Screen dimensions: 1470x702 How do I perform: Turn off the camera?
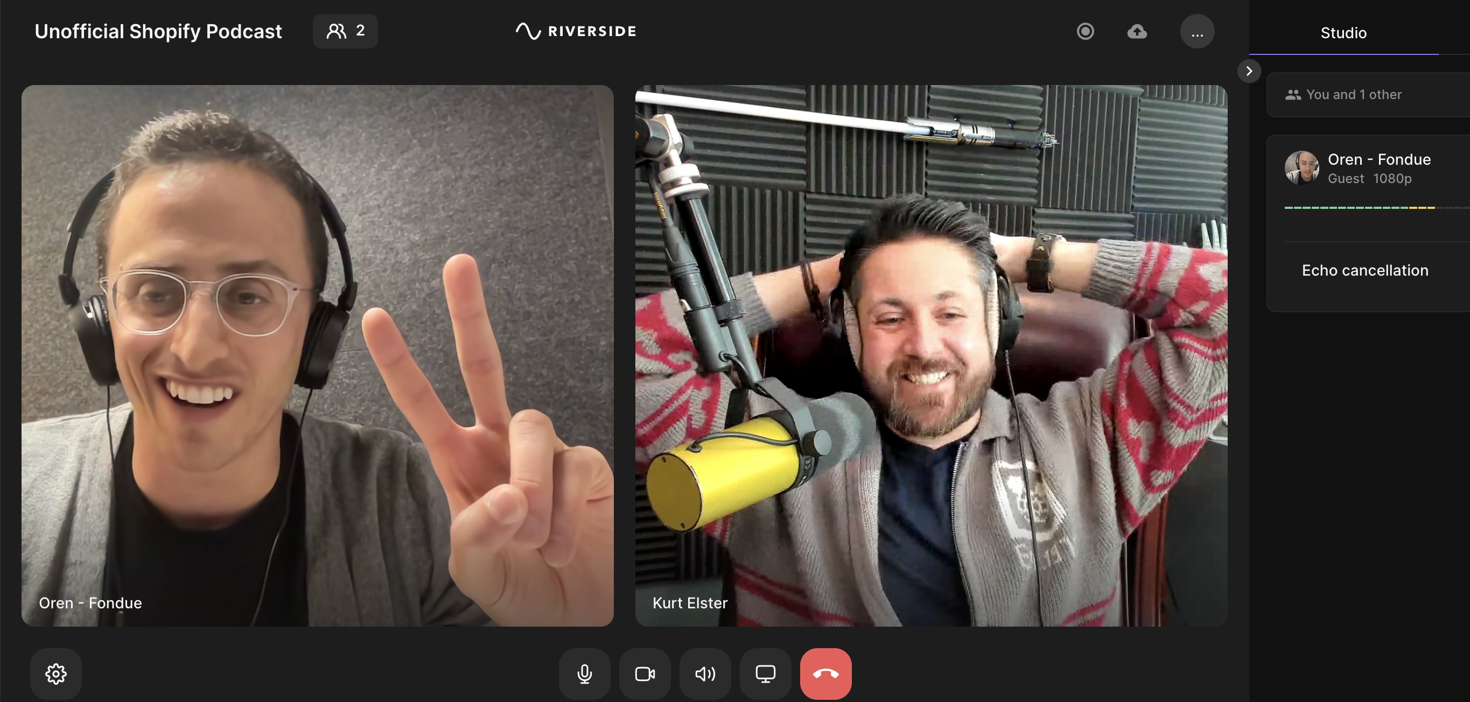[x=645, y=673]
